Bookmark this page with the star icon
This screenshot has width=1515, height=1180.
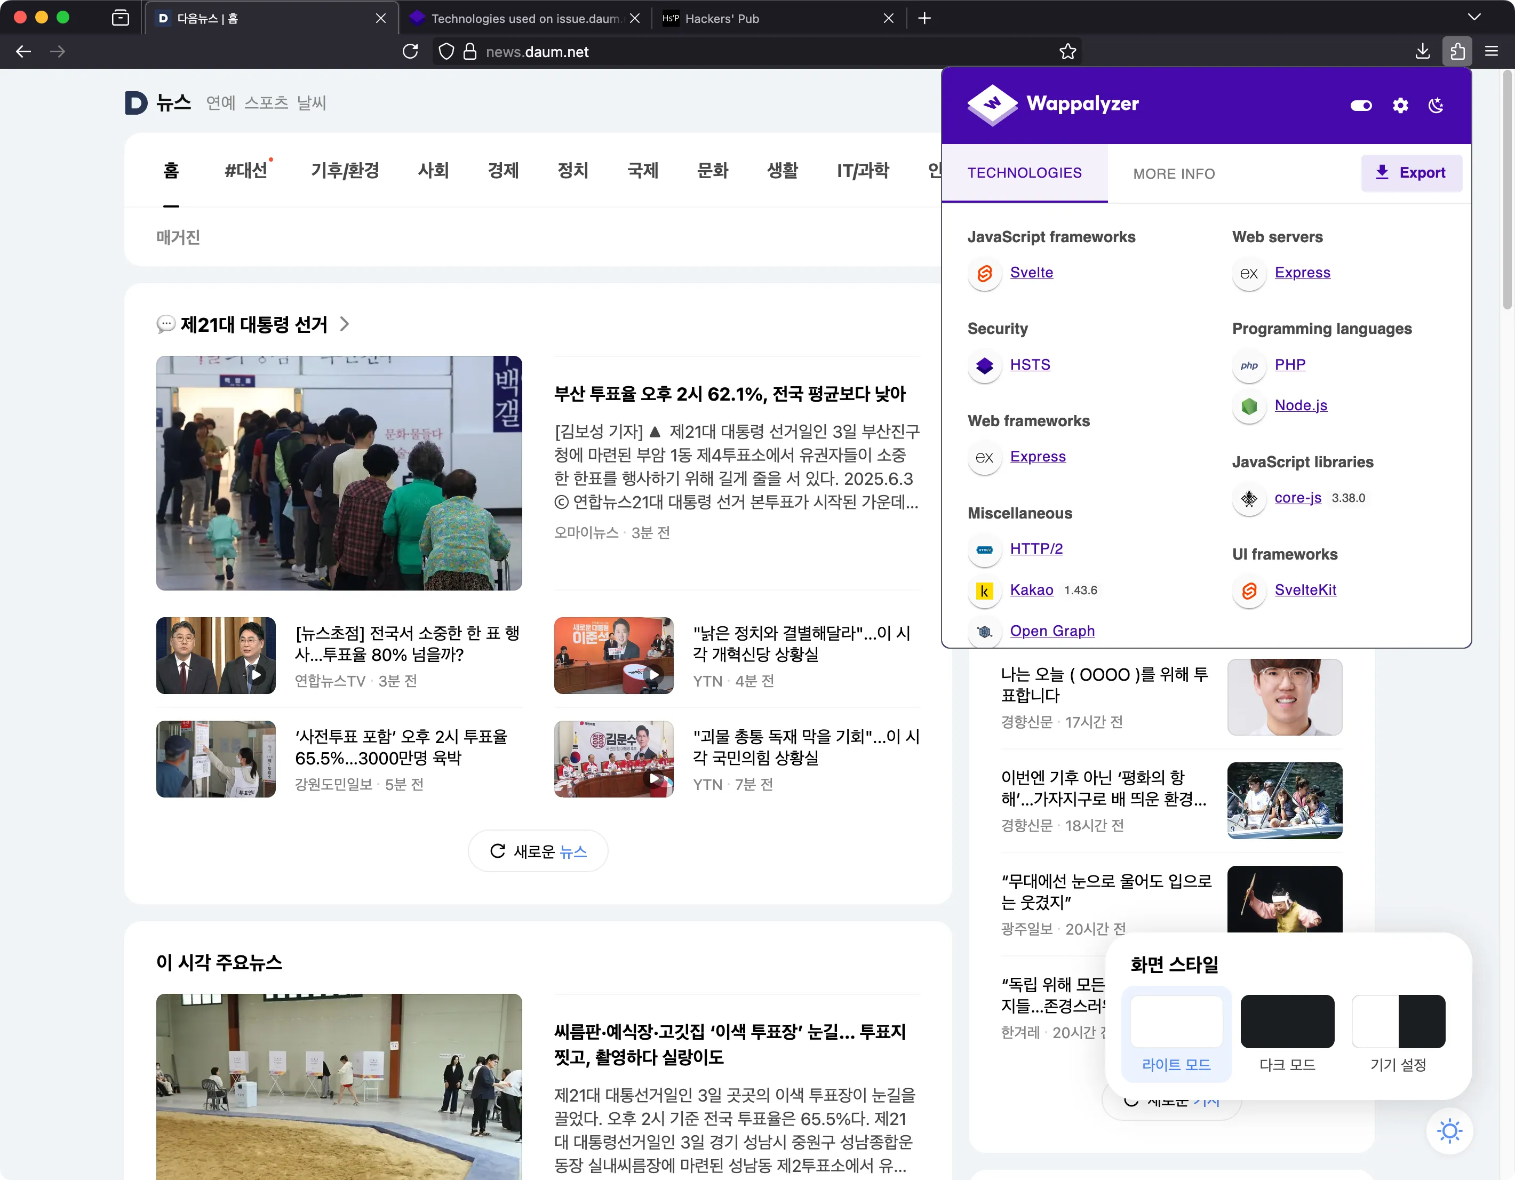[1067, 51]
